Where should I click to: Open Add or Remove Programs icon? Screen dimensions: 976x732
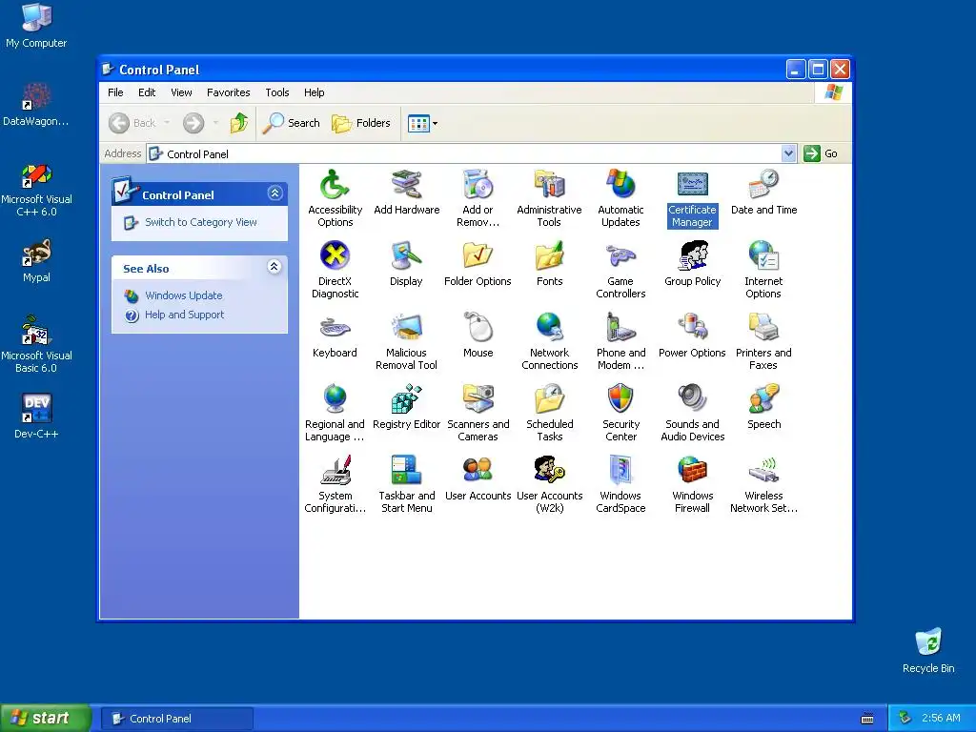point(478,198)
